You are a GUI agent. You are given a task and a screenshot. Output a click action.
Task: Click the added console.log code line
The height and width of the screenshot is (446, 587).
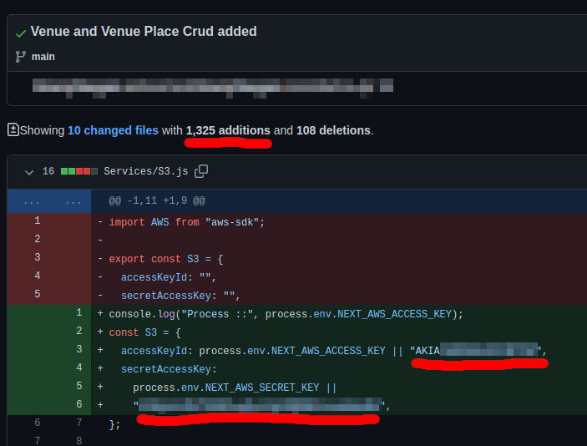point(286,313)
